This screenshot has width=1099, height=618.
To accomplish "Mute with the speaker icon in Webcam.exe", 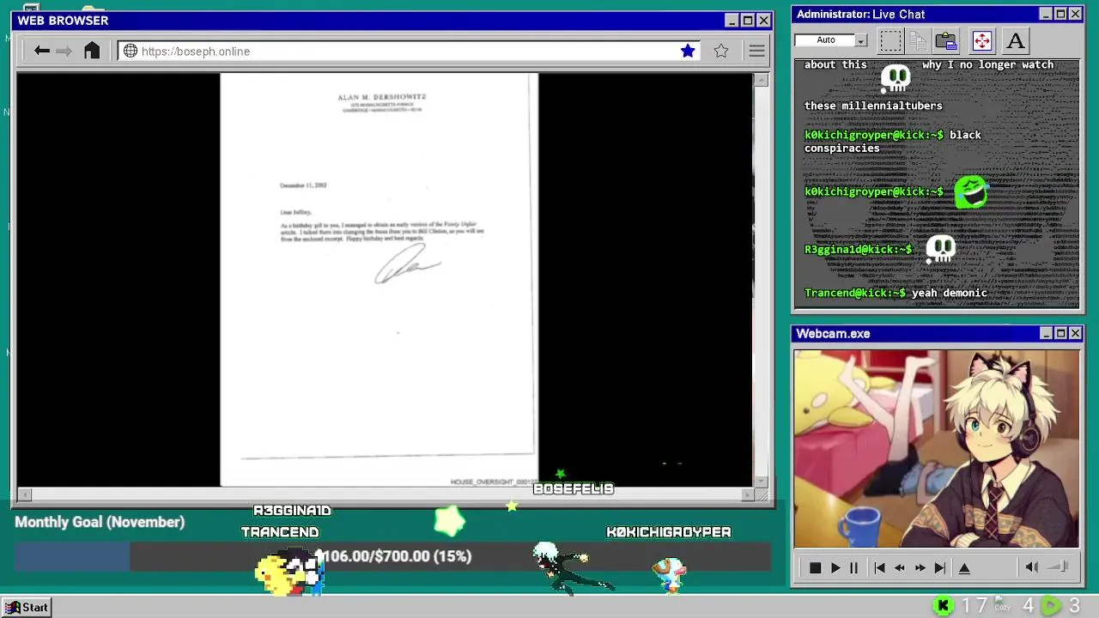I will (x=1032, y=566).
